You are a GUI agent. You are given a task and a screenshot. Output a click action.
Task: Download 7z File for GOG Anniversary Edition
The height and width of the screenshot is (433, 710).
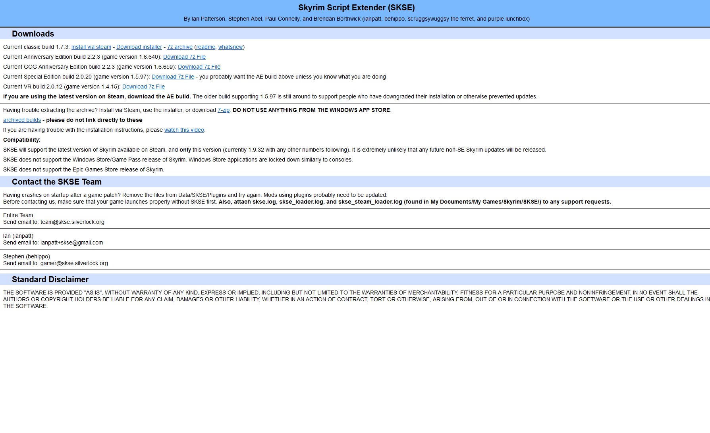point(199,67)
